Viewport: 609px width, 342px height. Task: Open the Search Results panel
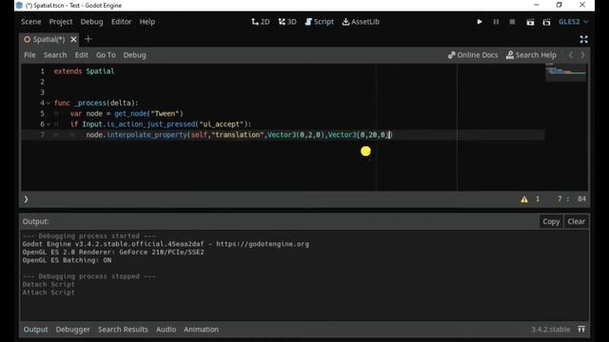pyautogui.click(x=123, y=330)
